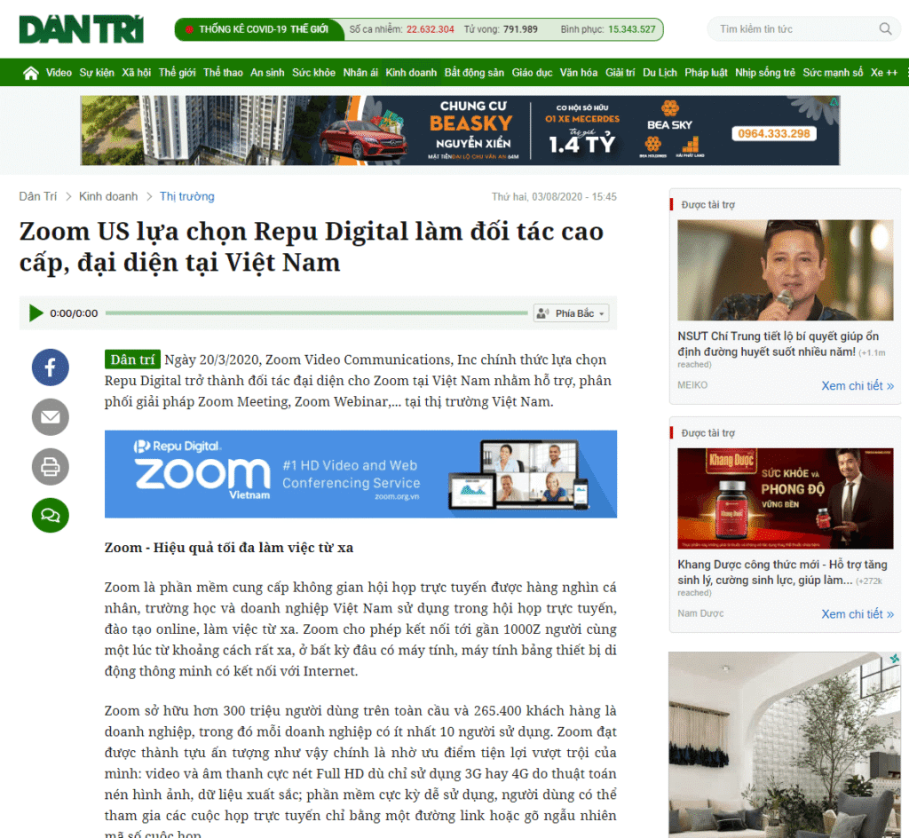Viewport: 909px width, 838px height.
Task: Click Xem chi tiết under MEIKO ad
Action: click(x=857, y=385)
